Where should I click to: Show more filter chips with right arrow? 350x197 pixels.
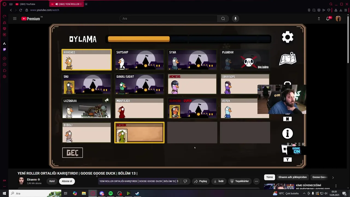tap(333, 178)
